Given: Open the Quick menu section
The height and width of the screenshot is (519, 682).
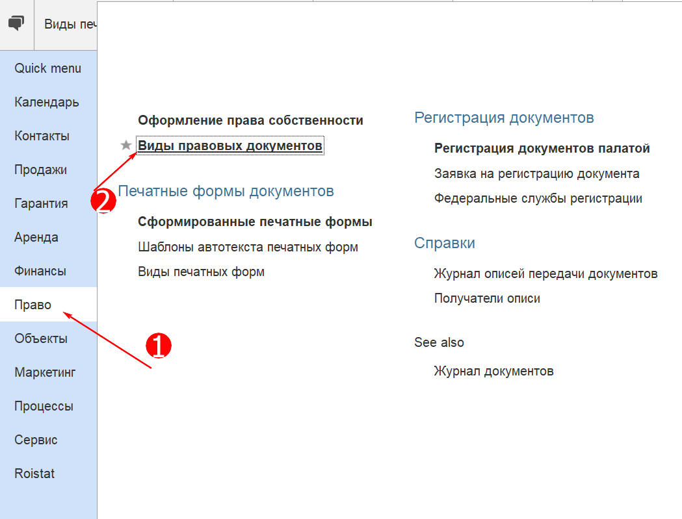Looking at the screenshot, I should coord(47,68).
